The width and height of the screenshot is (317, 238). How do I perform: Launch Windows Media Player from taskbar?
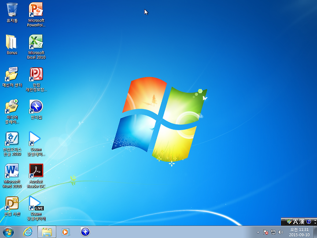click(65, 232)
